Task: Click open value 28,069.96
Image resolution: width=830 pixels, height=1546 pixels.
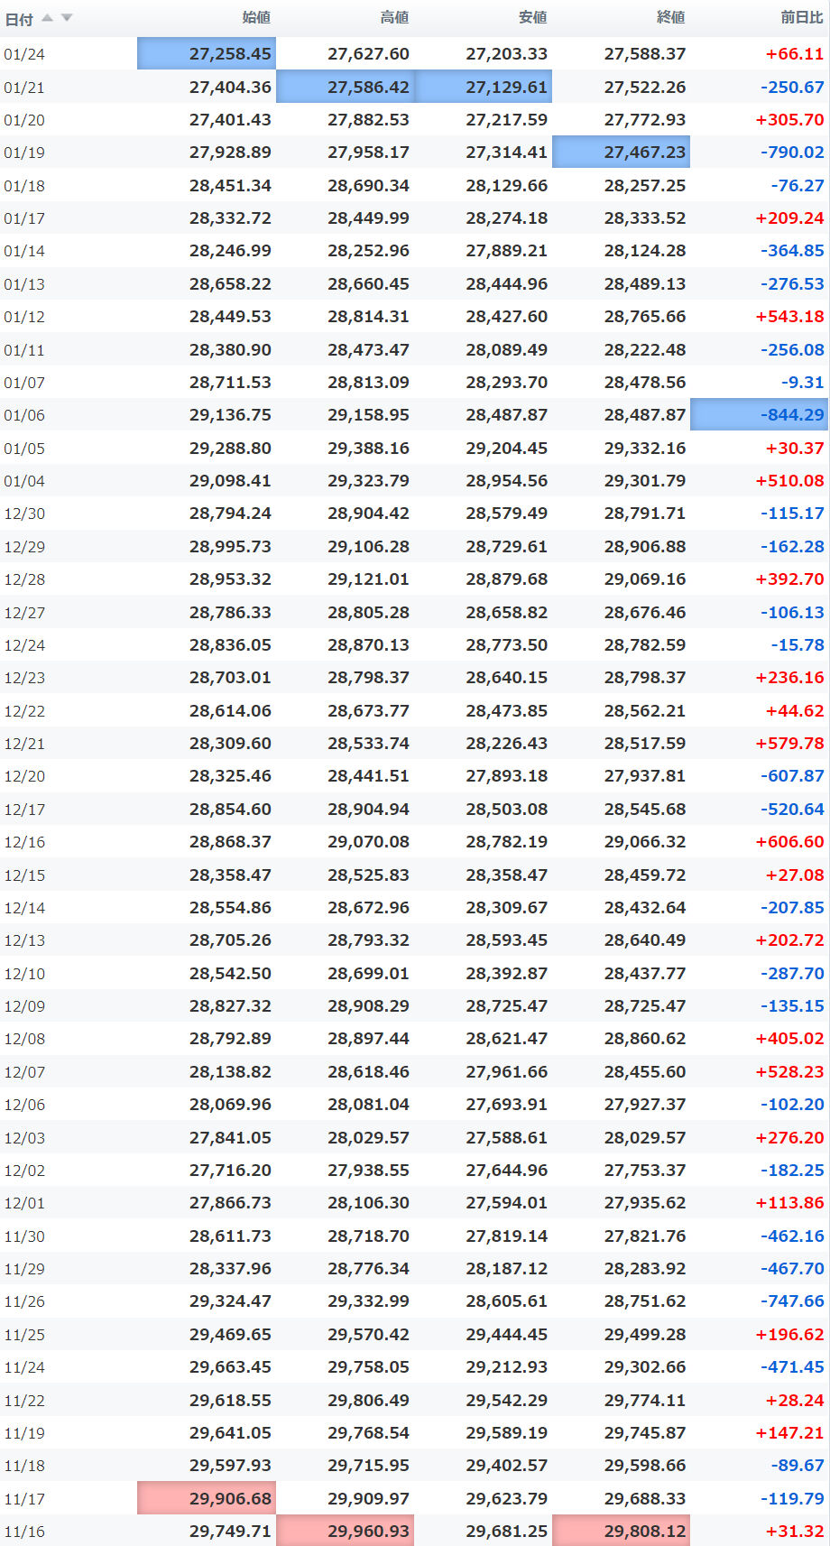Action: 230,1105
